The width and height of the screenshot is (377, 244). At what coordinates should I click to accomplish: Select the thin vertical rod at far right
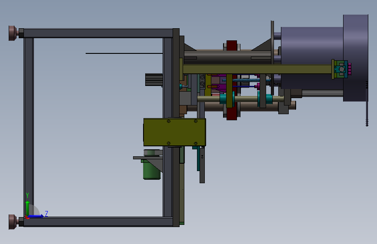[367, 103]
